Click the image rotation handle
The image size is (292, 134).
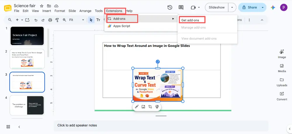[x=158, y=62]
